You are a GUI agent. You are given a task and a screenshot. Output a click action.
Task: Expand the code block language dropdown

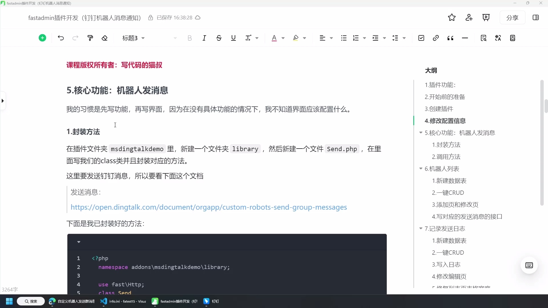[x=79, y=242]
